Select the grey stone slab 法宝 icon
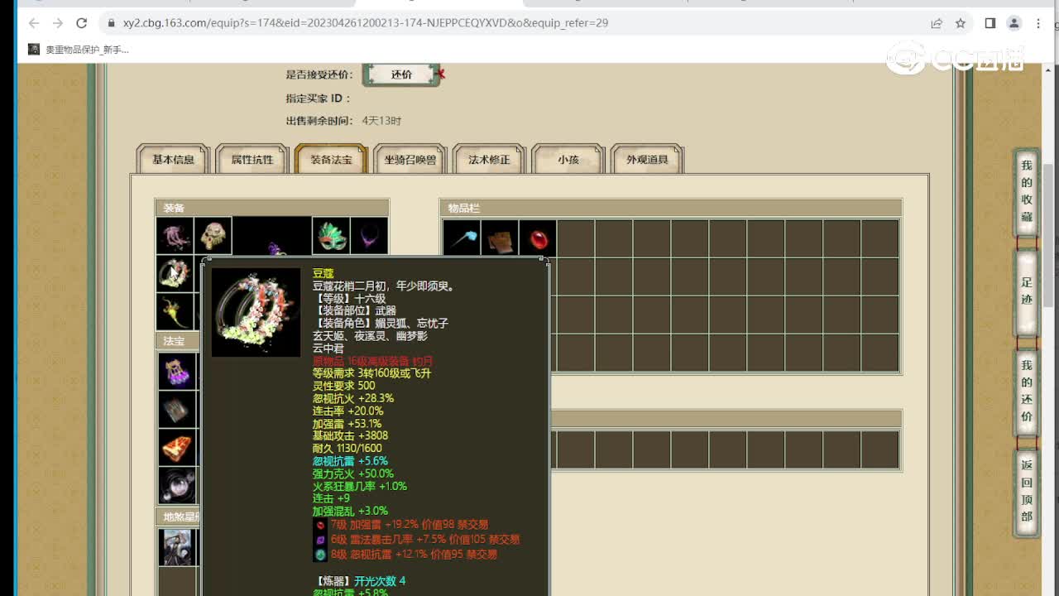This screenshot has height=596, width=1059. pos(177,410)
